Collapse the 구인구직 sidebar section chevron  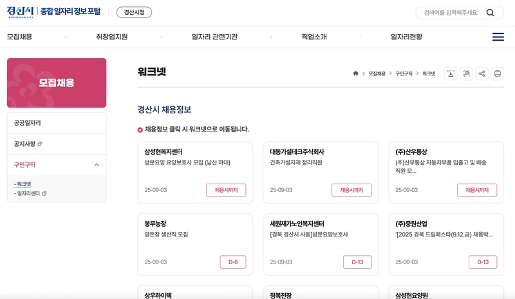(x=97, y=164)
